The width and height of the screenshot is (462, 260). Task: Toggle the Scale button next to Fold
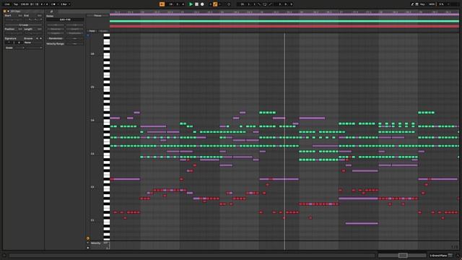[x=103, y=31]
